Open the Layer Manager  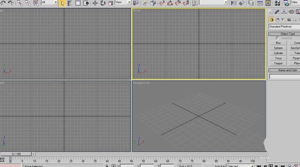click(x=251, y=3)
